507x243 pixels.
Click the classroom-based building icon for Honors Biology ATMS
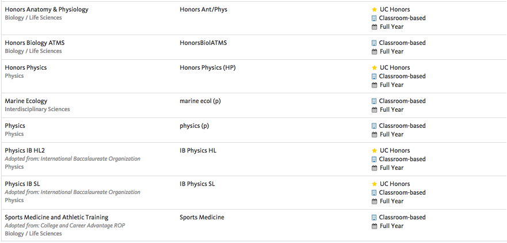point(374,43)
